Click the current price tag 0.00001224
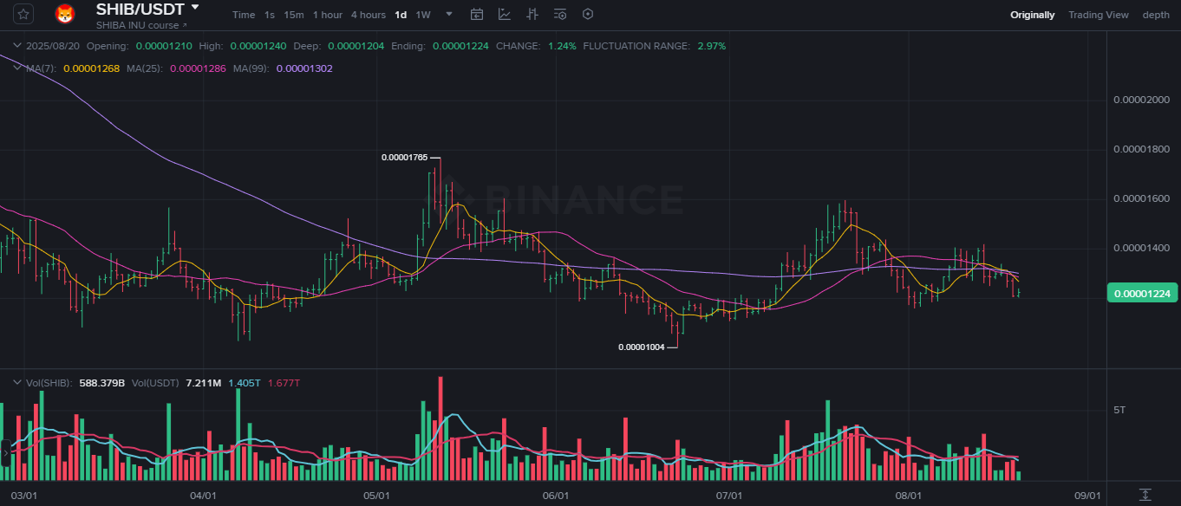This screenshot has height=506, width=1181. [x=1142, y=294]
